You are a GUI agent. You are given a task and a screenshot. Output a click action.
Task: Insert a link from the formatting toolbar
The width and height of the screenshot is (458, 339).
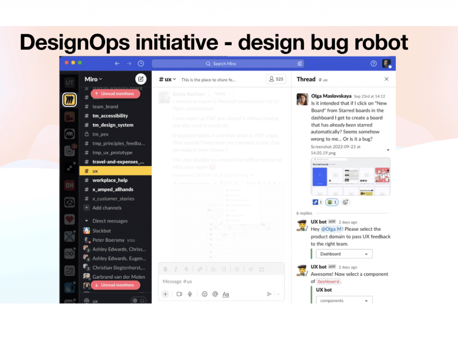coord(200,269)
